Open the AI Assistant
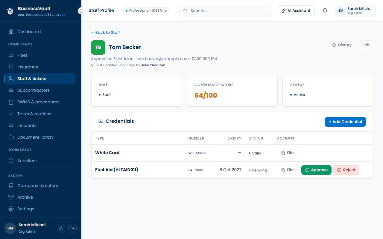 [296, 11]
